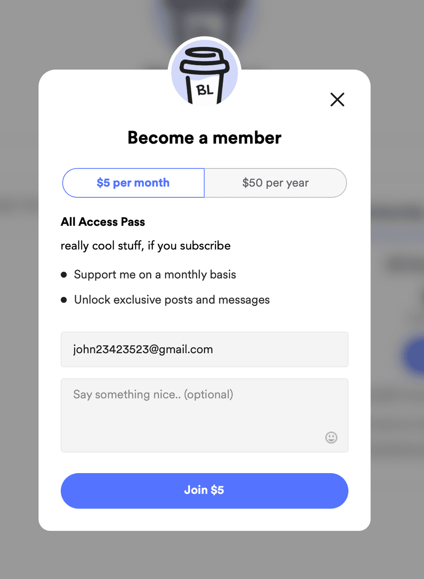Click the Become a member heading
Image resolution: width=424 pixels, height=579 pixels.
tap(204, 138)
